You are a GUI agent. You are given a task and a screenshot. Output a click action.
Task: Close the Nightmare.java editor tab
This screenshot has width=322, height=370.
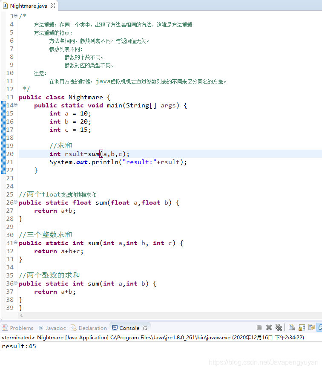pyautogui.click(x=53, y=6)
